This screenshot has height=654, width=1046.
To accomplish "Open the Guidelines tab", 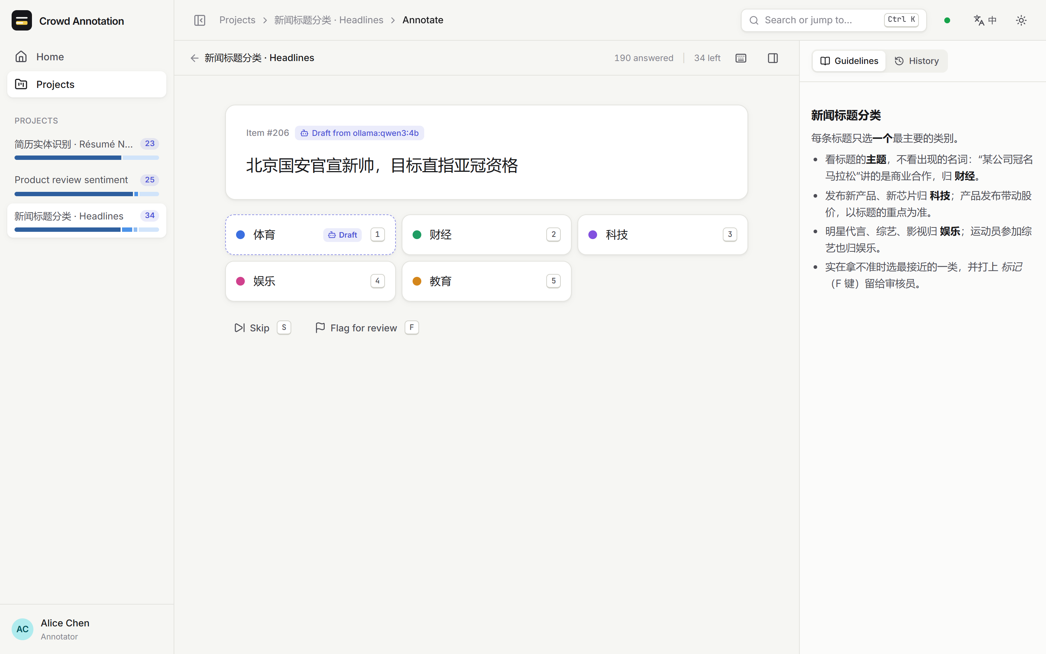I will pos(849,61).
